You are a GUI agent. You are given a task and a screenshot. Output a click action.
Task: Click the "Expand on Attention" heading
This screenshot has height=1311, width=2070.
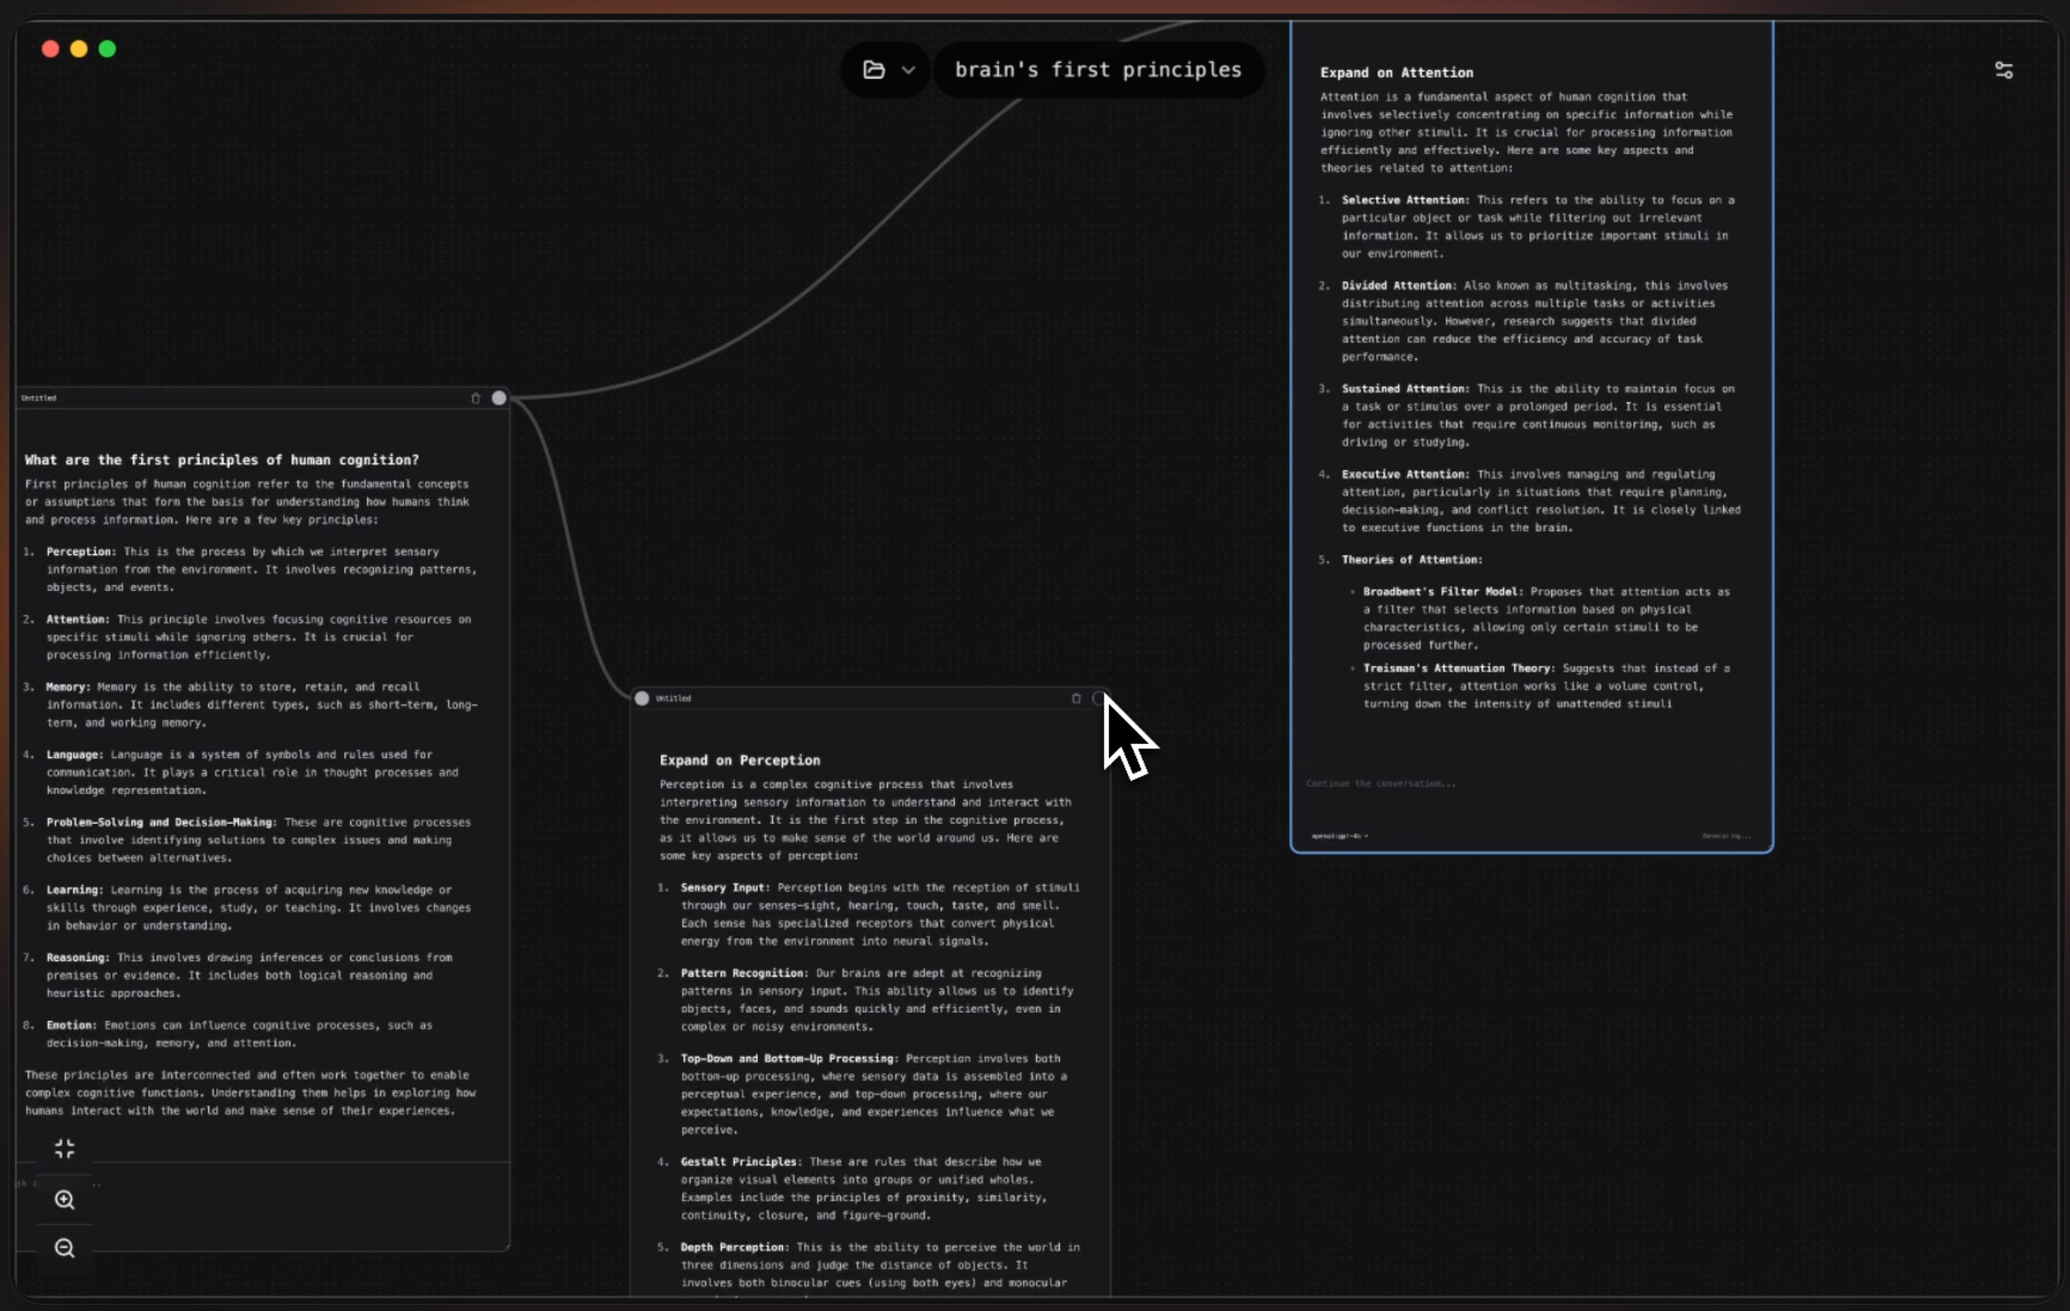point(1397,72)
